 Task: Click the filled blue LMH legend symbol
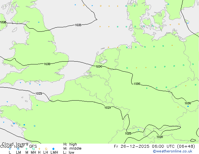click(53, 149)
